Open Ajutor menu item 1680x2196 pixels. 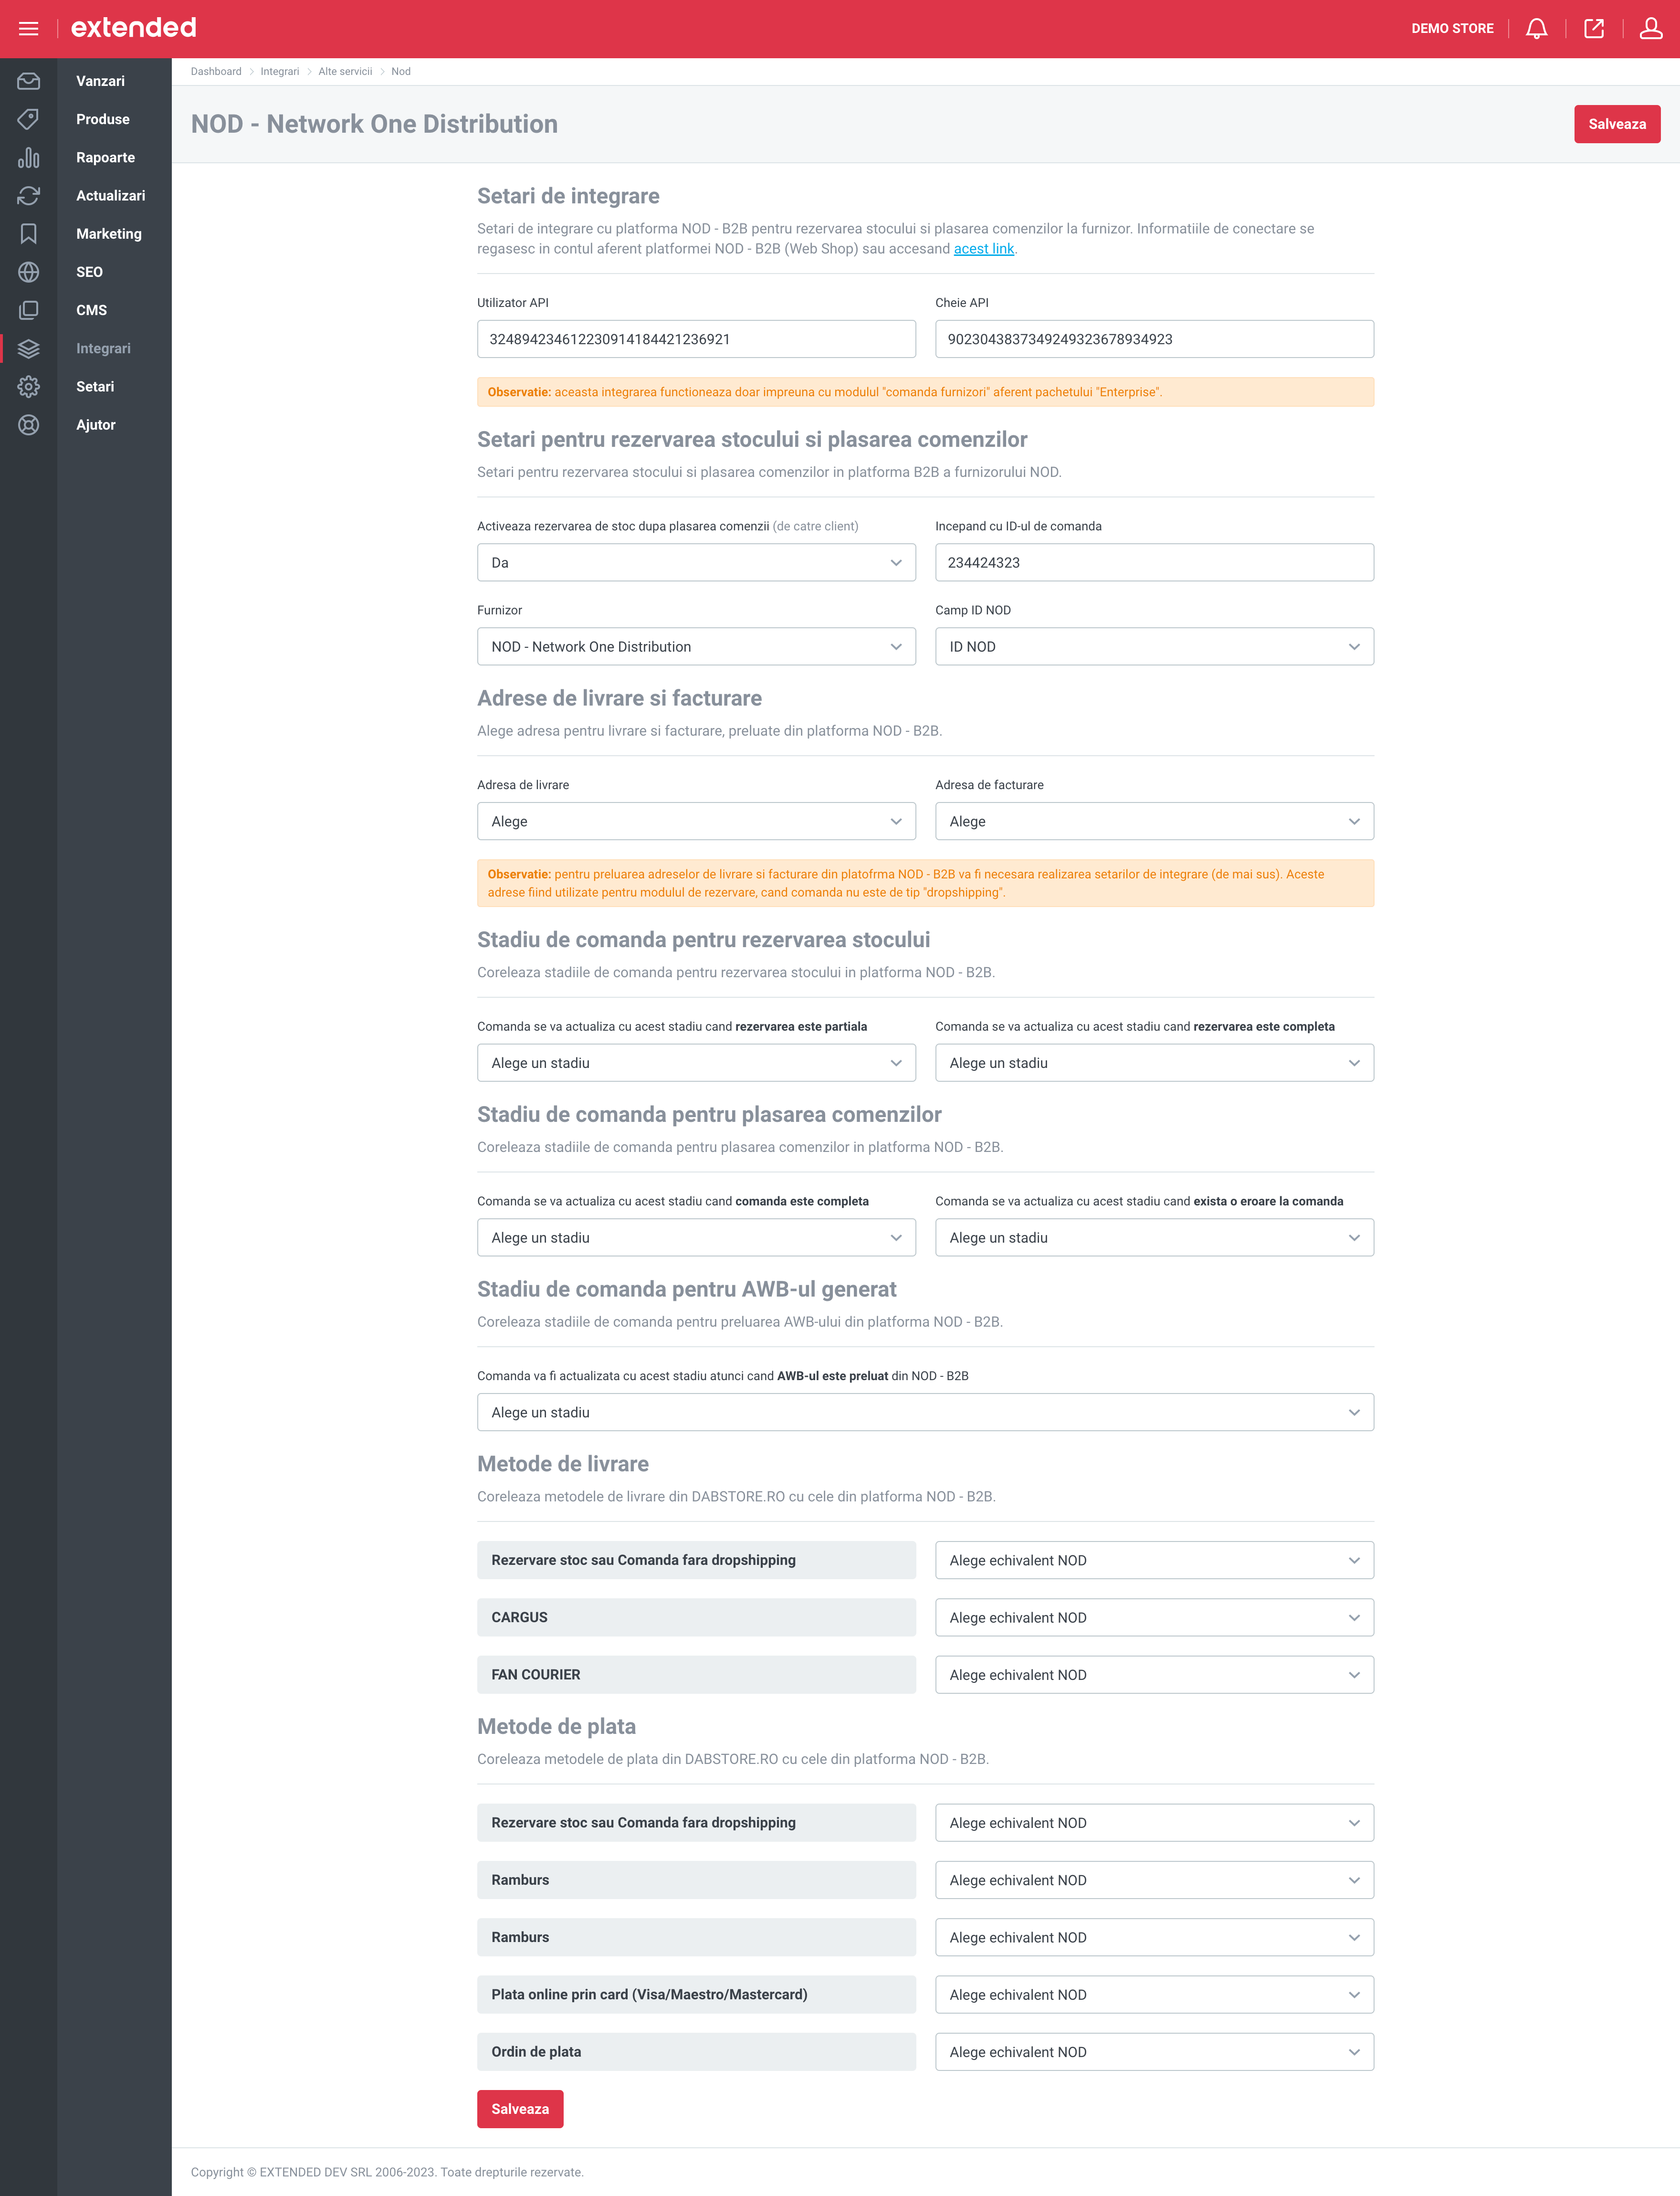[x=96, y=425]
